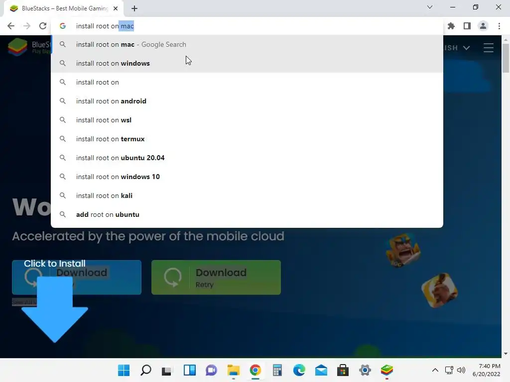510x382 pixels.
Task: Open the Mail taskbar icon
Action: click(321, 370)
